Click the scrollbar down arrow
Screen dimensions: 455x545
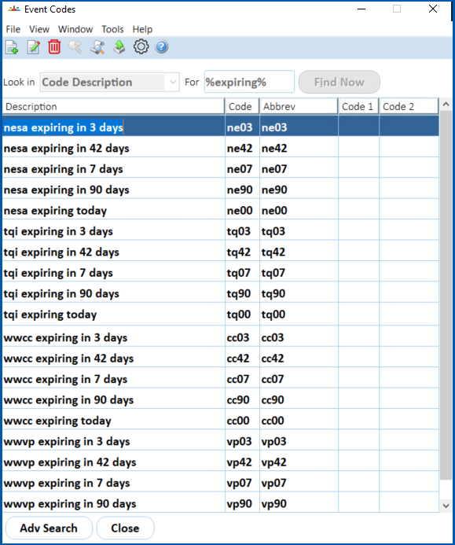[x=446, y=506]
